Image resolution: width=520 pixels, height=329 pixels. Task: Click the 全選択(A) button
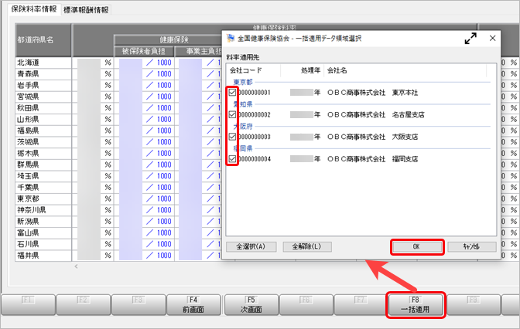pos(251,246)
